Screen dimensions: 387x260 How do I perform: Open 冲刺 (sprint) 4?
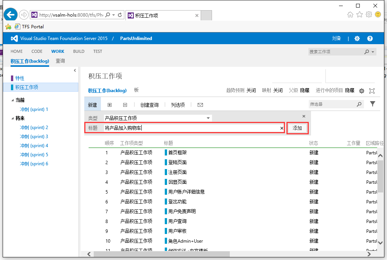coord(34,146)
